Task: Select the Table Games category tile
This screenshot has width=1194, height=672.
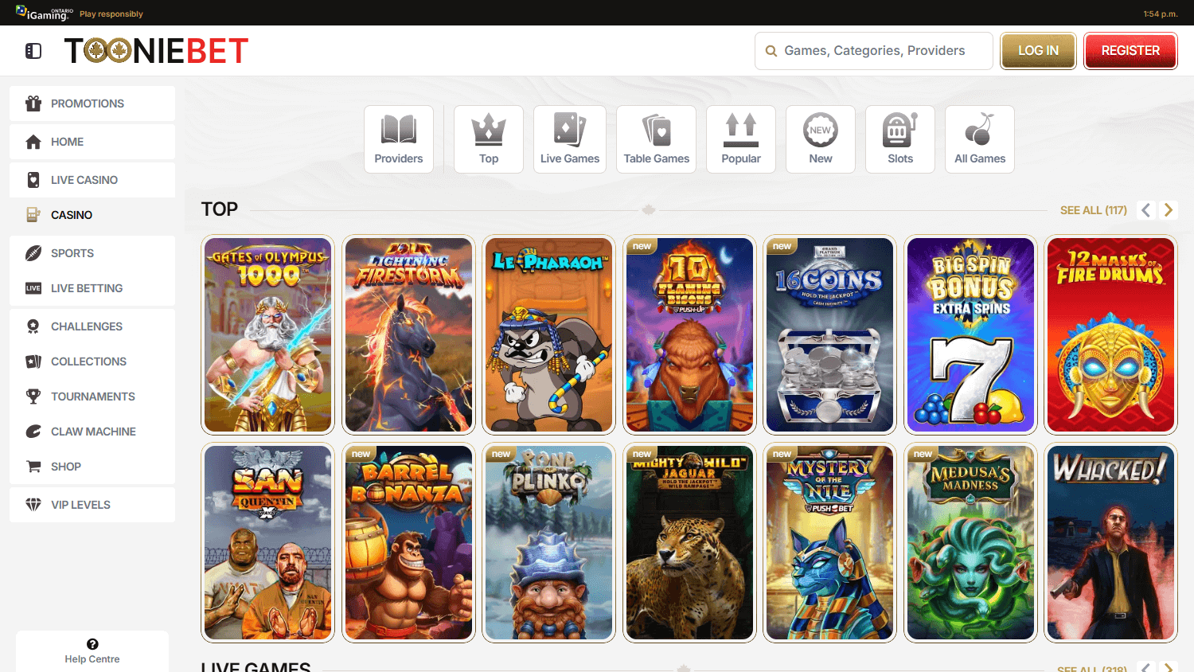Action: (x=657, y=139)
